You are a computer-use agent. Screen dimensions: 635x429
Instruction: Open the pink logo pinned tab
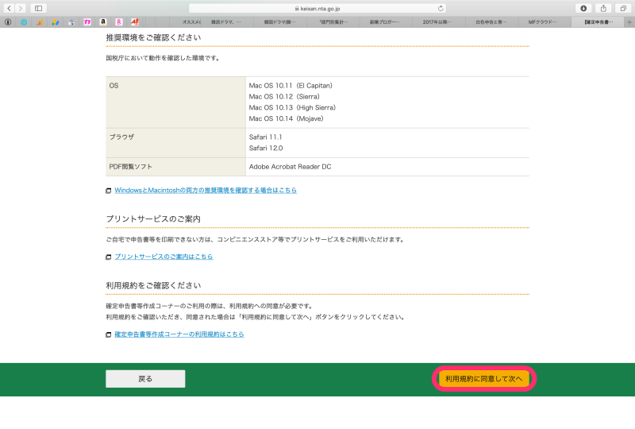pos(87,22)
